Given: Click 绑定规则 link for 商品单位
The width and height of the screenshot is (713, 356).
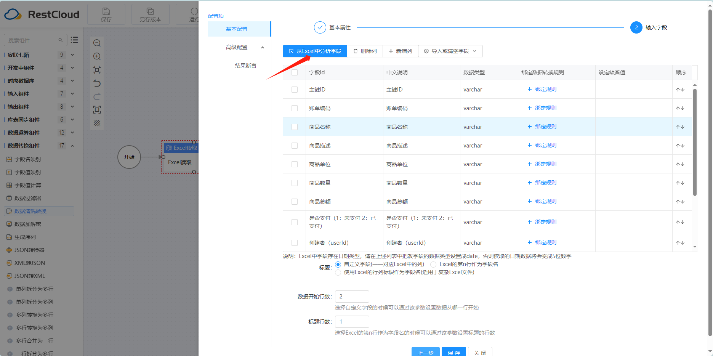Looking at the screenshot, I should click(542, 164).
